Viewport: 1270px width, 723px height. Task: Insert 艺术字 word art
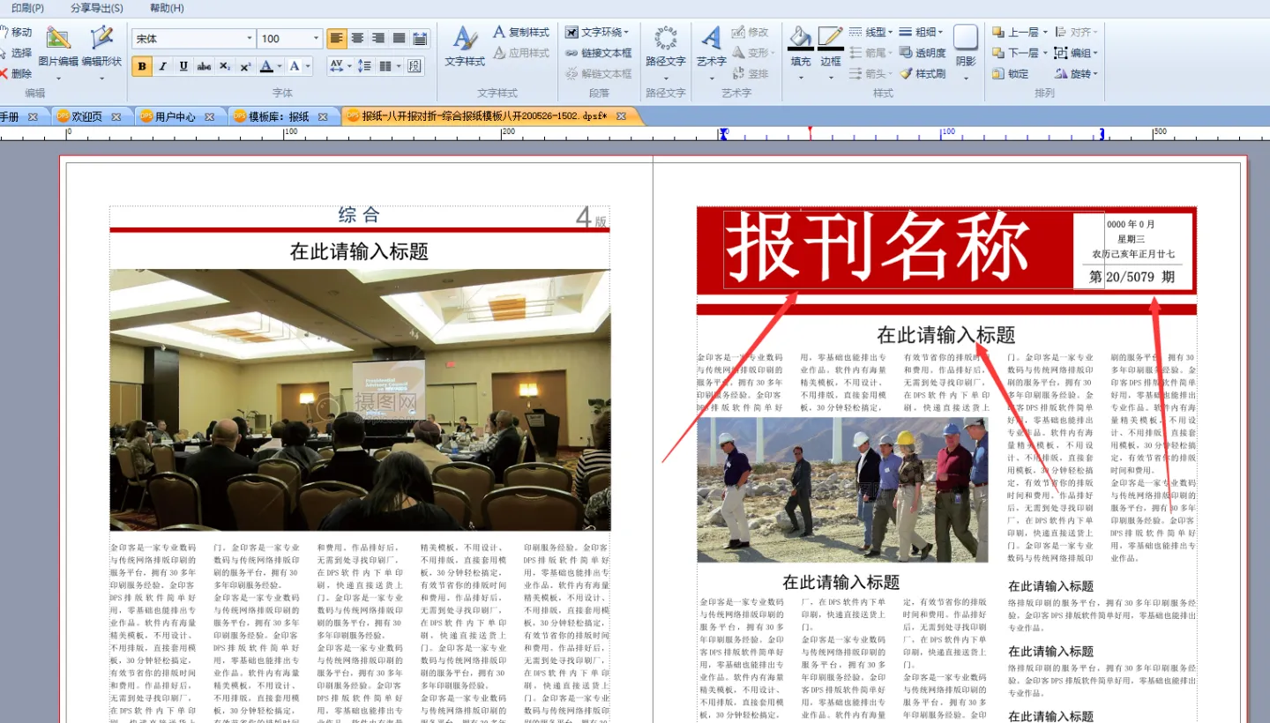(x=712, y=48)
